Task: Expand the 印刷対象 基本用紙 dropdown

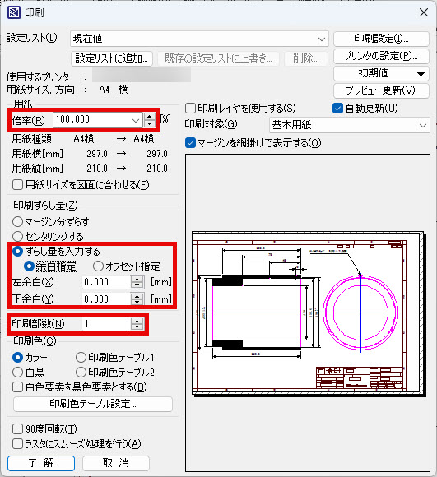Action: 422,125
